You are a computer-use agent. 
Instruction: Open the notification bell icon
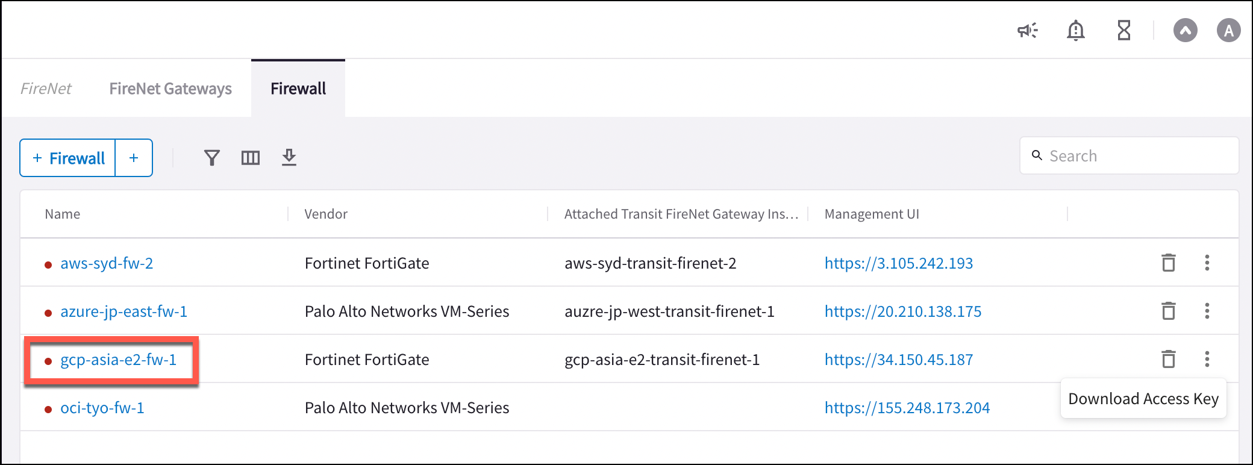[1076, 30]
